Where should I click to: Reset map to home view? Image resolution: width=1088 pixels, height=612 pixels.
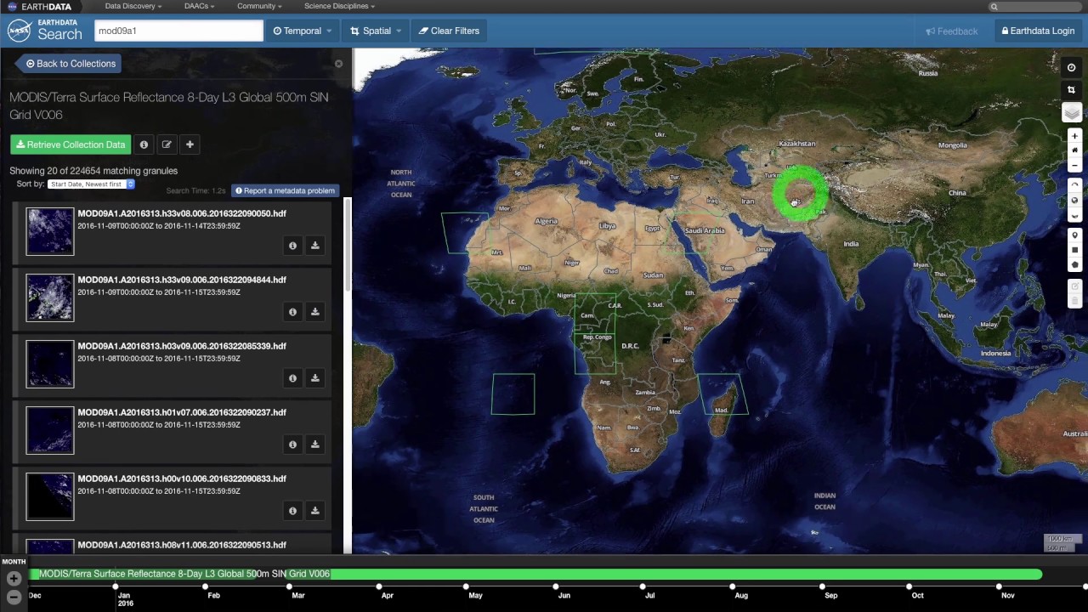[1074, 150]
